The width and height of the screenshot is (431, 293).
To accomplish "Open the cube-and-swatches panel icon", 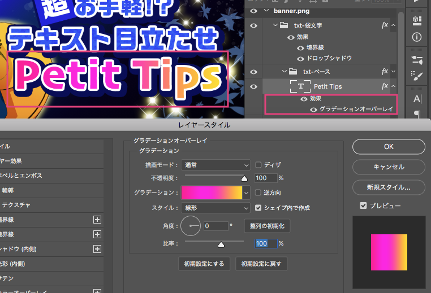I will click(417, 20).
